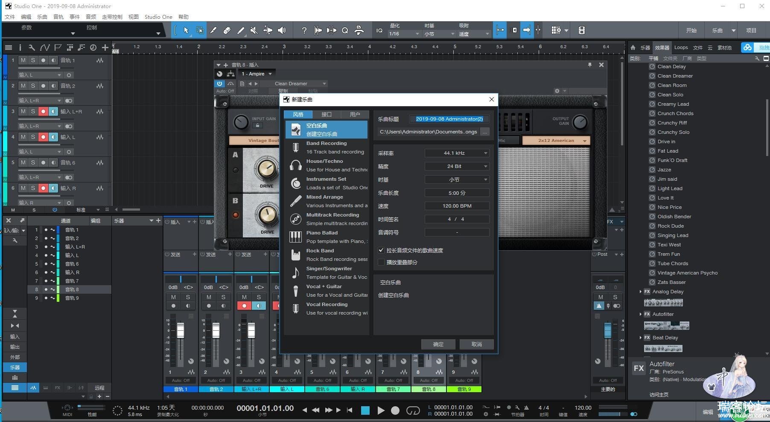770x422 pixels.
Task: Click 开始 page button top right
Action: (x=691, y=31)
